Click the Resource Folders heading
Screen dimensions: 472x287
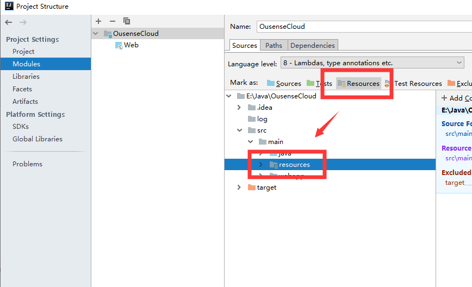click(456, 148)
